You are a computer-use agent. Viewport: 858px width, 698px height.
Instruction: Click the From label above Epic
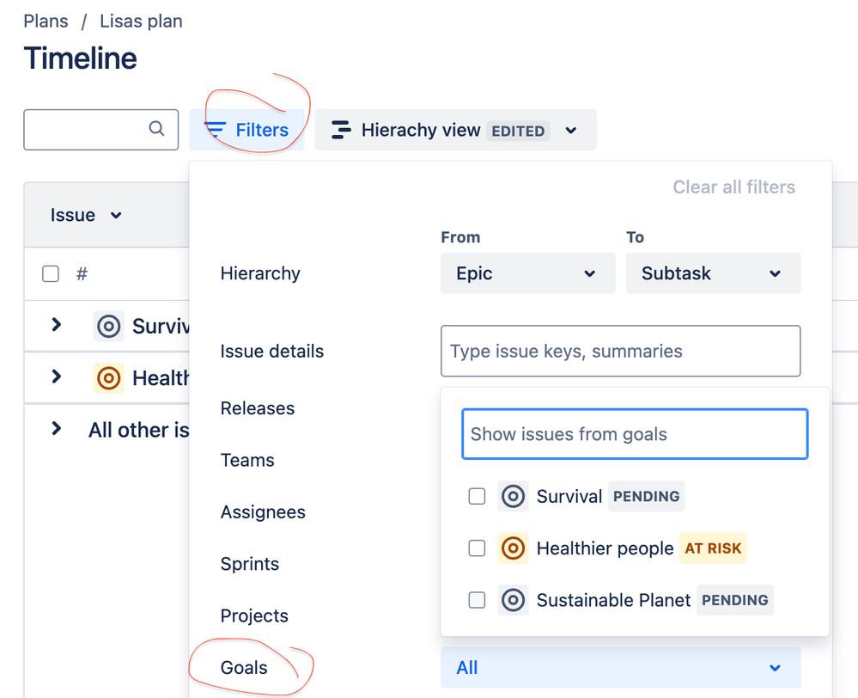(460, 237)
